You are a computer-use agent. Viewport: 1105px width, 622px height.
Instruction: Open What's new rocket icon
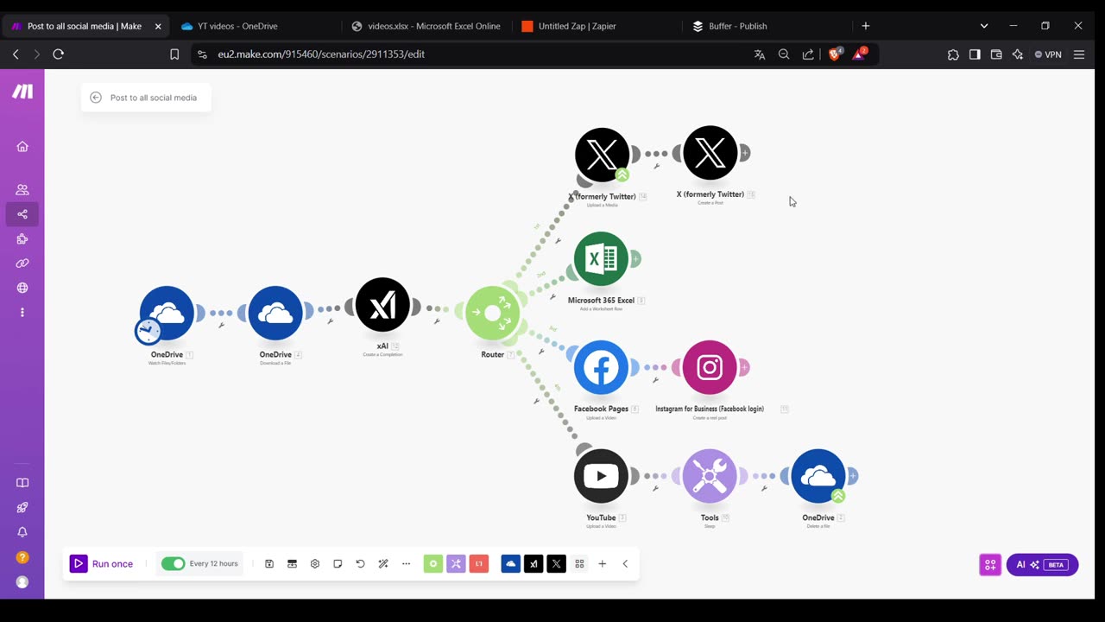22,508
